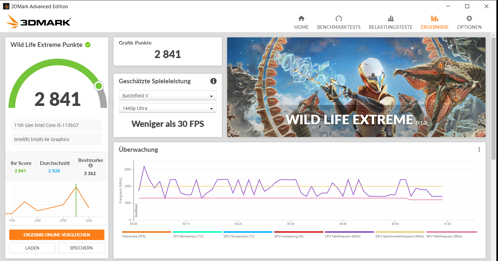Viewport: 498px width, 261px height.
Task: Switch to BELASTUNGSTESTE tab label
Action: [391, 27]
